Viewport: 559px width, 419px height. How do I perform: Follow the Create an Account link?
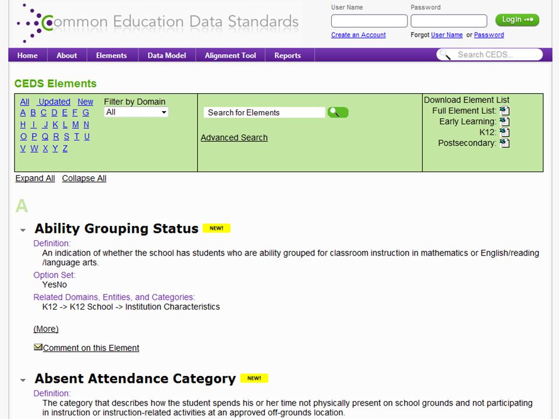pos(358,35)
